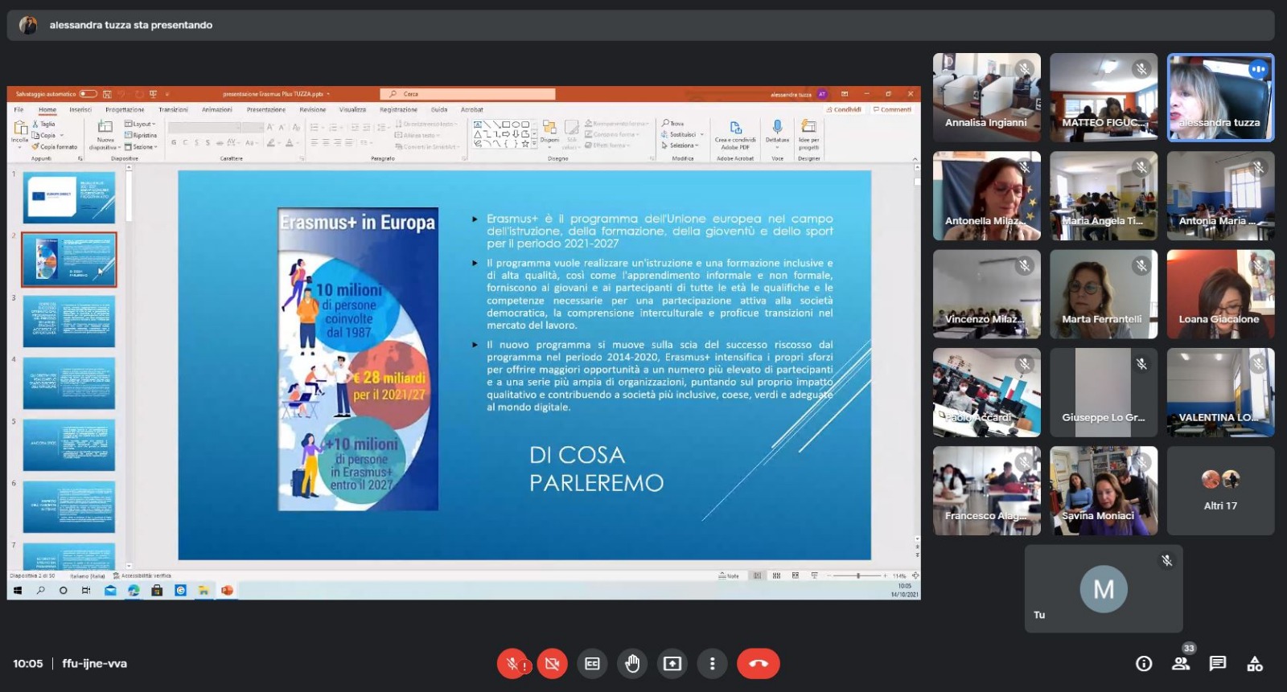Click the Save floppy disk icon in PowerPoint
The width and height of the screenshot is (1287, 692).
(108, 94)
